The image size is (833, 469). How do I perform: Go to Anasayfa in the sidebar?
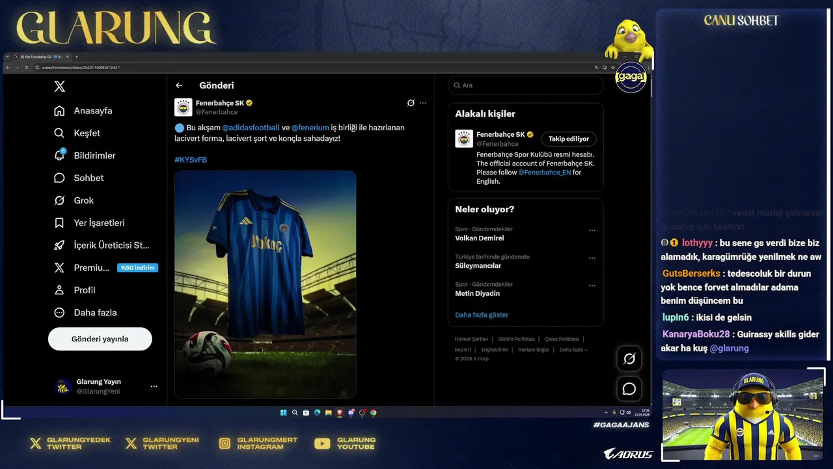pos(83,111)
